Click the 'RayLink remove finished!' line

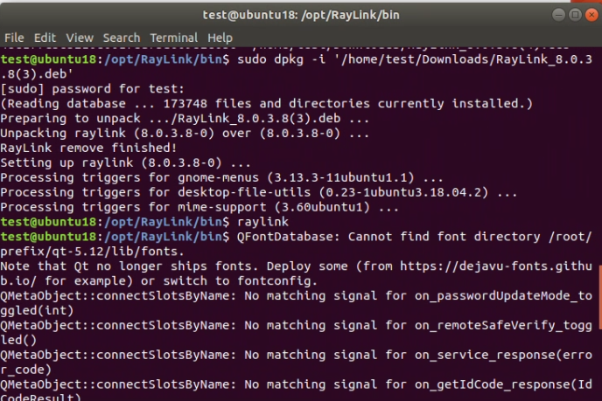coord(88,148)
